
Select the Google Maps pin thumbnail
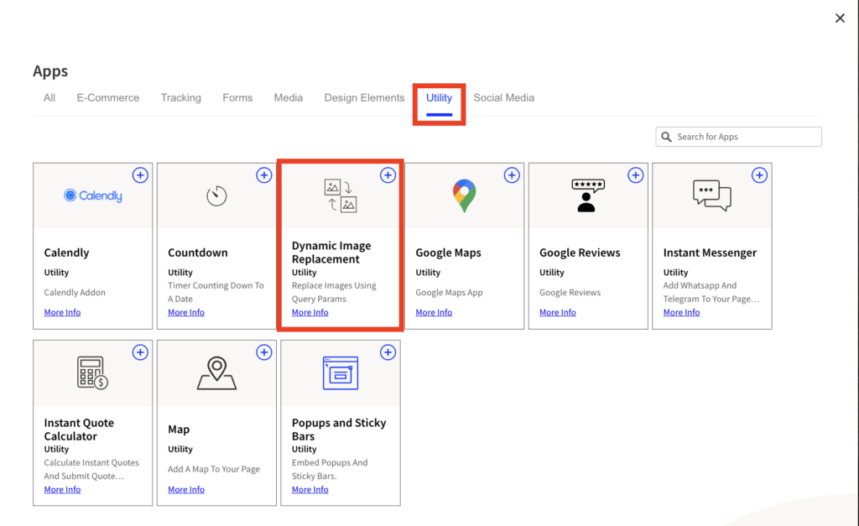pos(464,195)
